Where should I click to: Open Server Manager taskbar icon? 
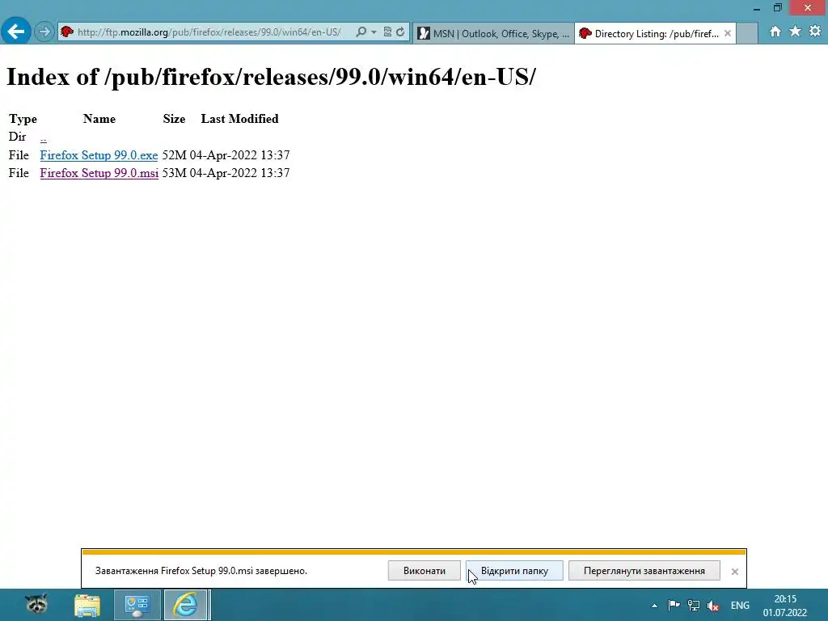pos(137,605)
